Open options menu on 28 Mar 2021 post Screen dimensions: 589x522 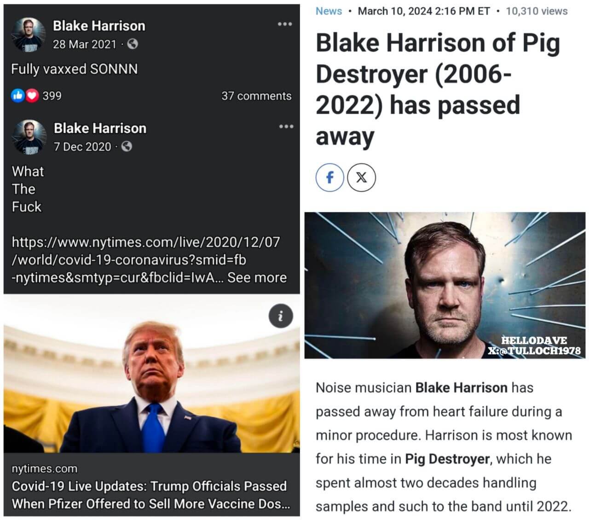pyautogui.click(x=285, y=24)
